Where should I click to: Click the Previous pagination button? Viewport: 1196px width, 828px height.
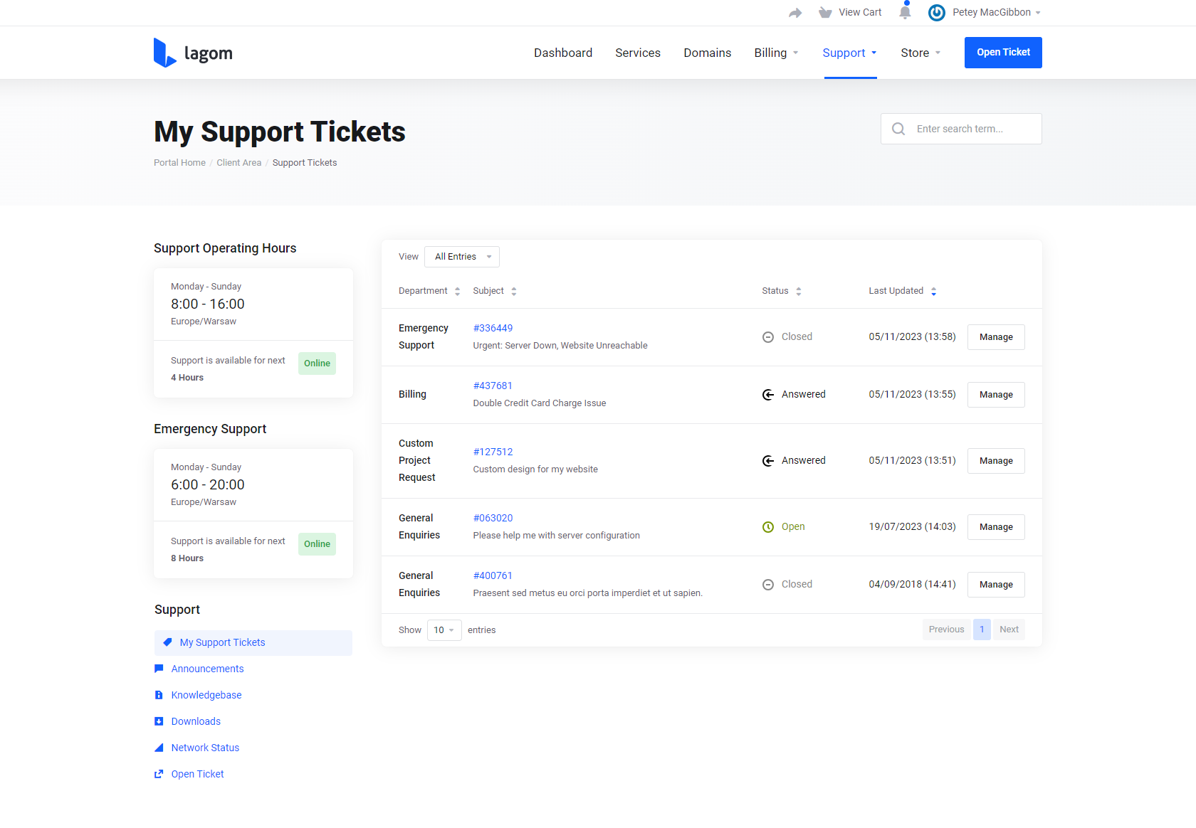click(946, 630)
